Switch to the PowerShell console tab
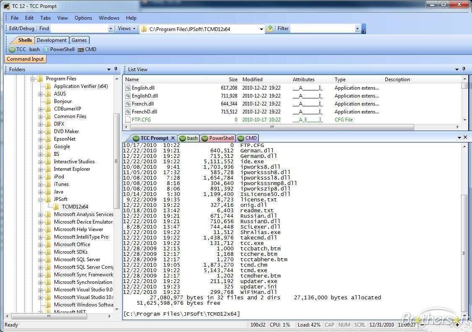Viewport: 472px width, 332px height. click(218, 138)
